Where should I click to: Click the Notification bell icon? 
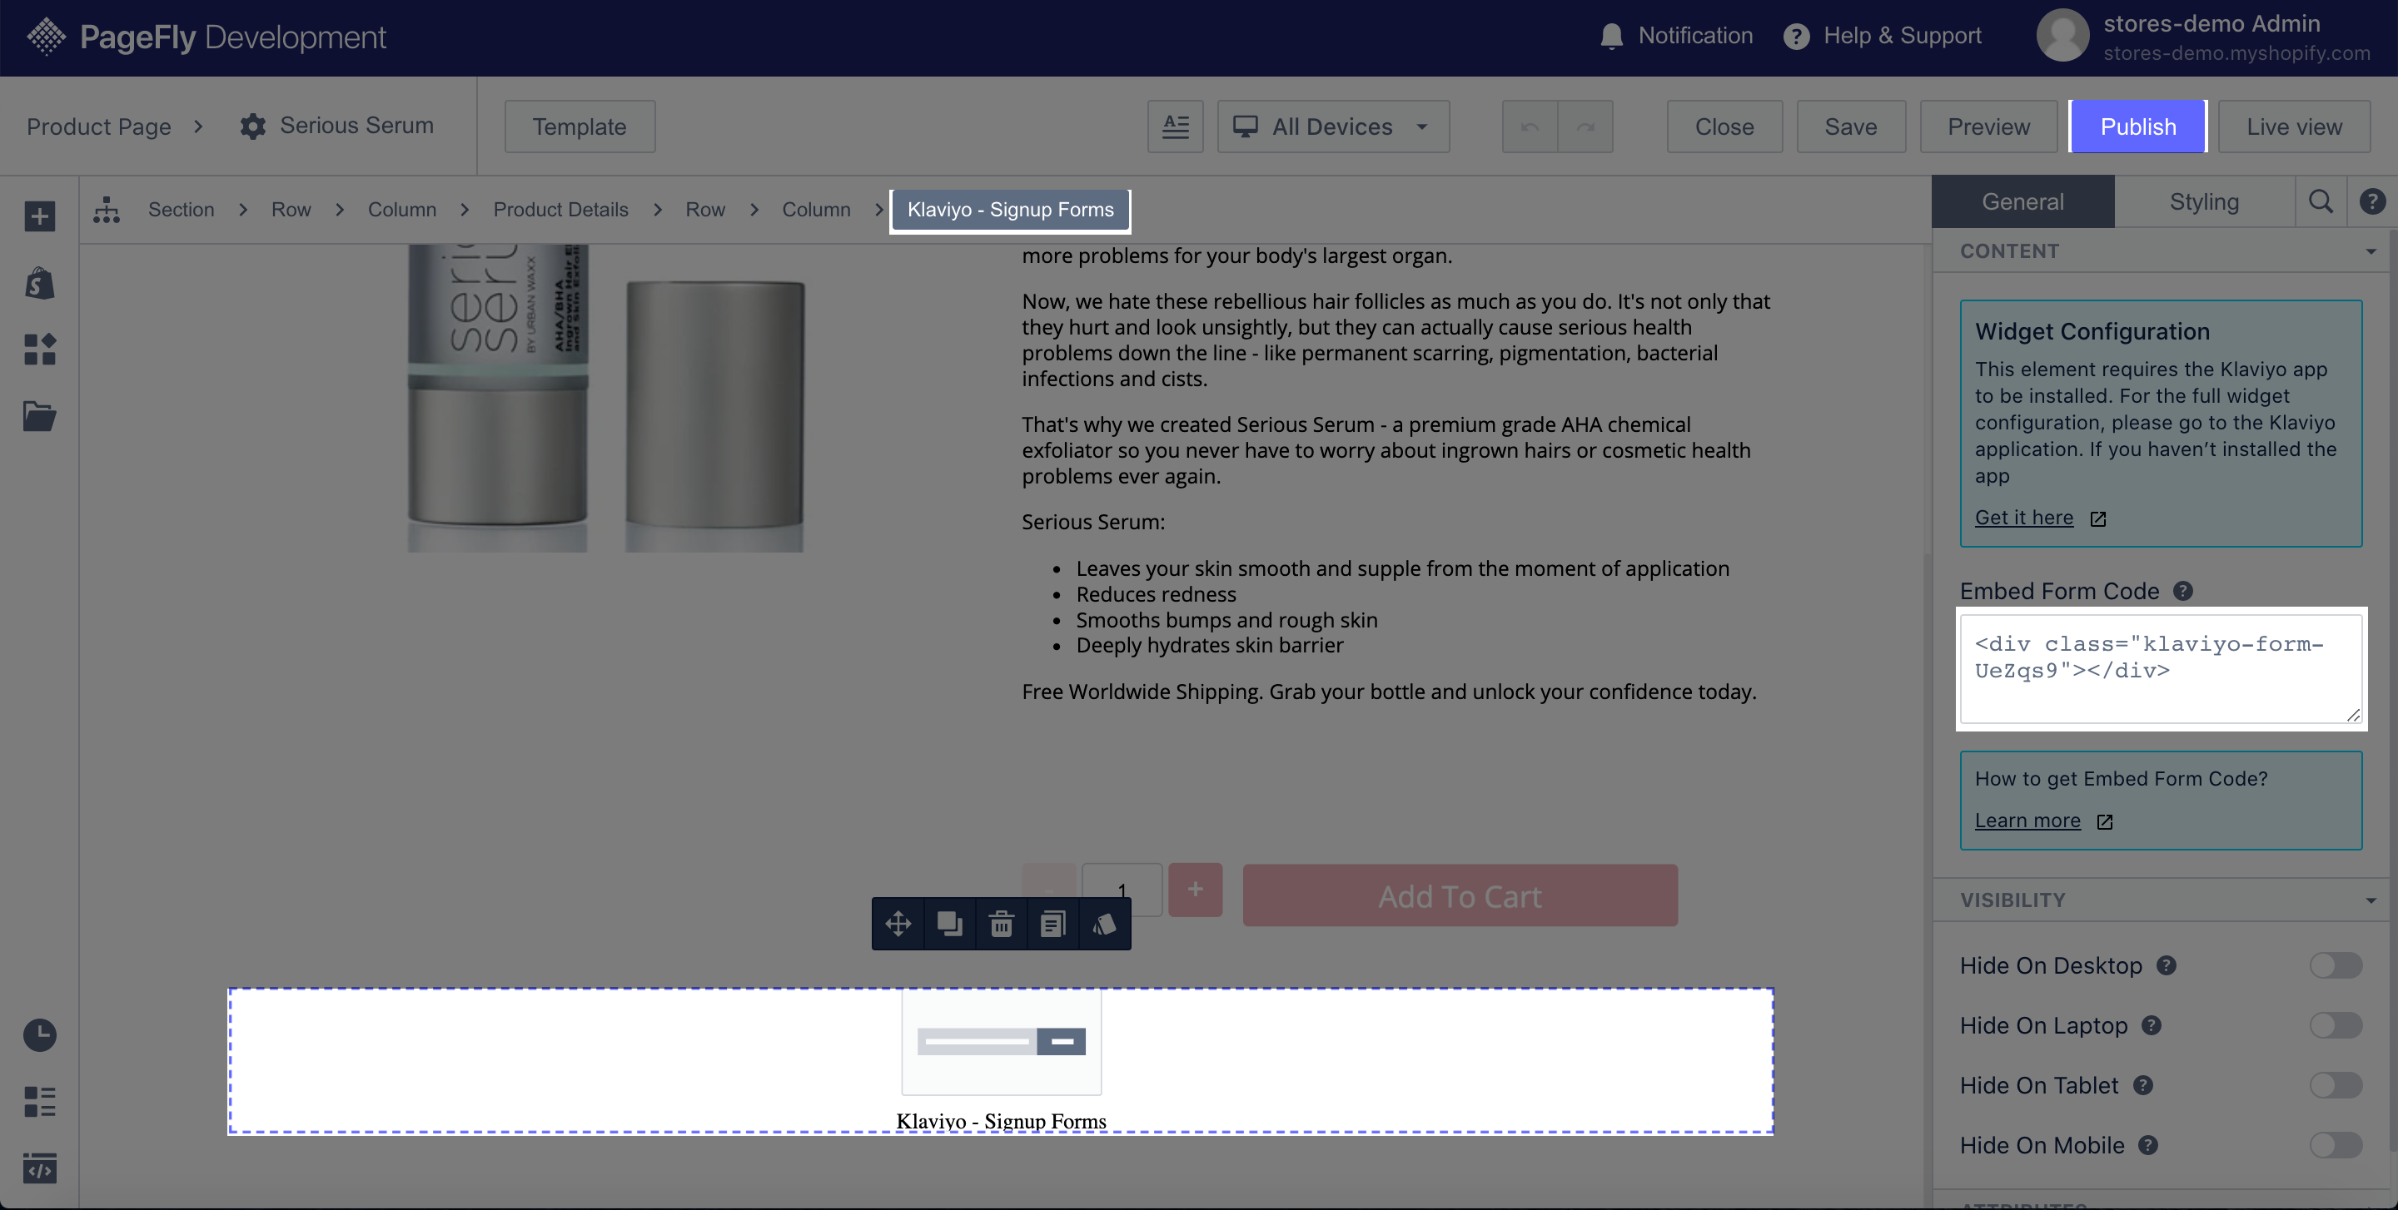tap(1611, 37)
